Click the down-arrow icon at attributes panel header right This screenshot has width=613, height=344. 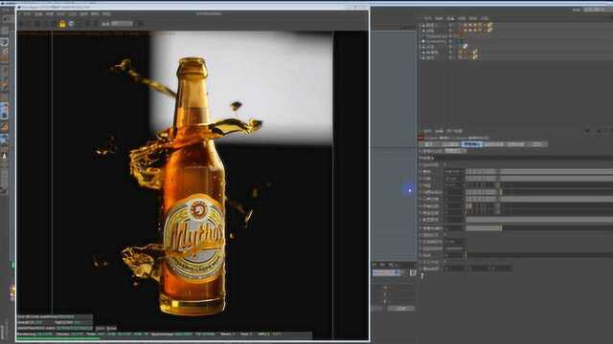[587, 132]
